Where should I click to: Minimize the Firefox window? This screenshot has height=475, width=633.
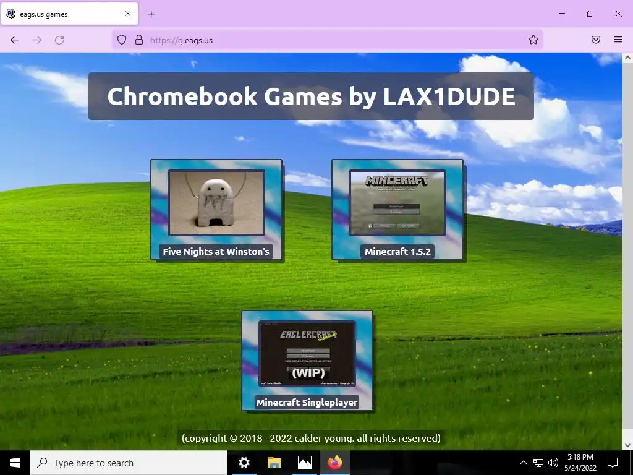coord(561,14)
